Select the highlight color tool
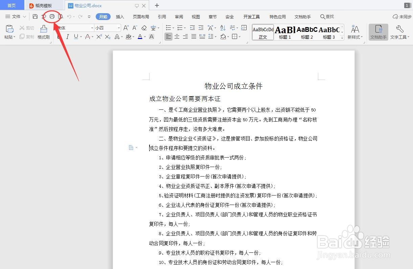This screenshot has height=269, width=413. pyautogui.click(x=129, y=37)
